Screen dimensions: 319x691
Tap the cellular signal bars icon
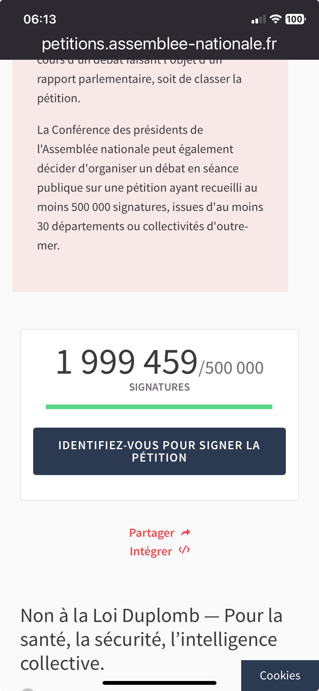[x=259, y=19]
